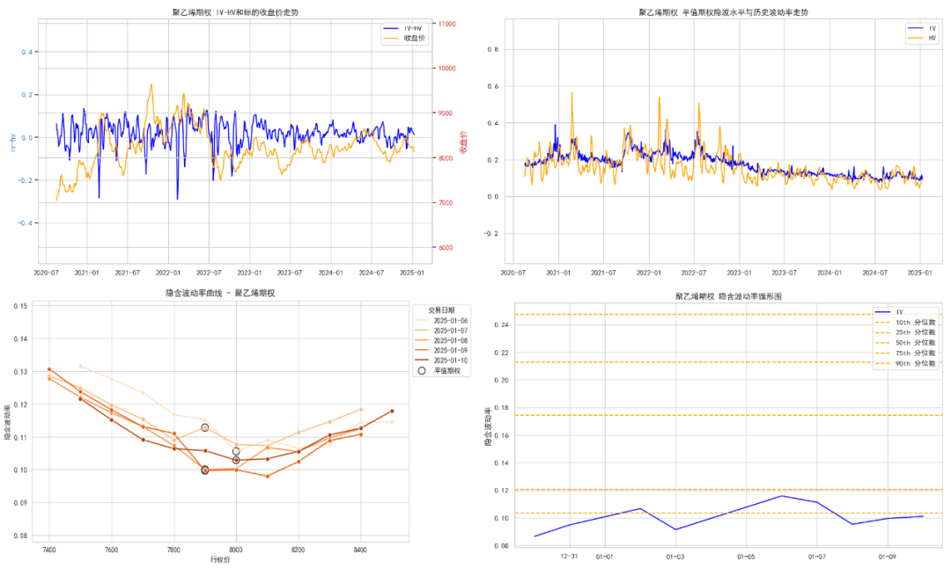This screenshot has height=568, width=951.
Task: Click the 0.15 tick in the smile chart
Action: (x=20, y=306)
